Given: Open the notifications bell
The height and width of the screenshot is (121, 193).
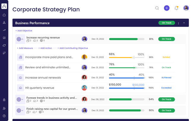Looking at the screenshot, I should (176, 8).
